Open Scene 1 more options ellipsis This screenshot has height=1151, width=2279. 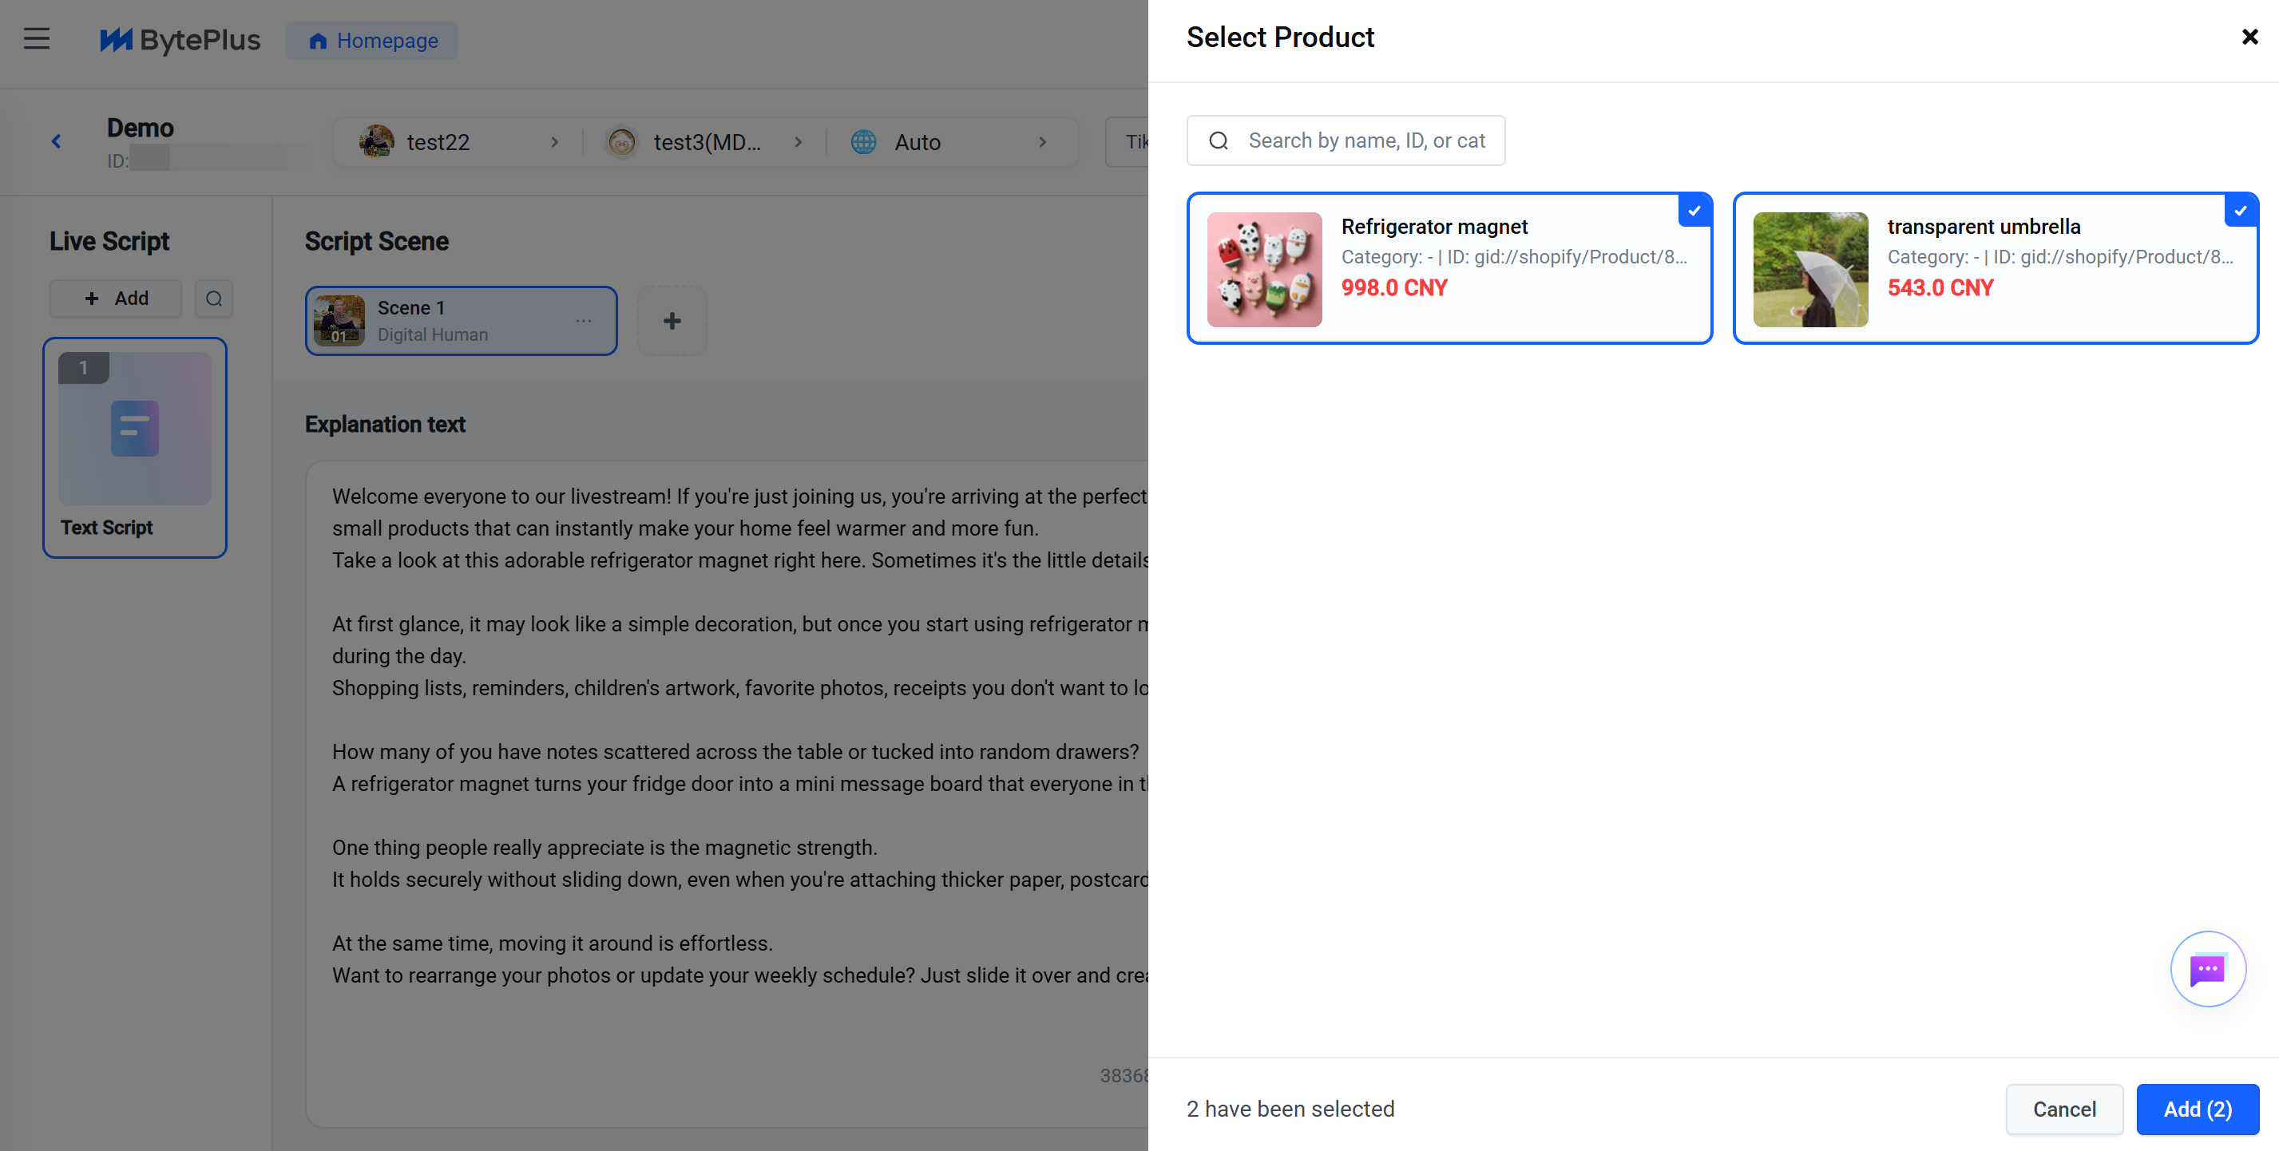click(x=584, y=321)
